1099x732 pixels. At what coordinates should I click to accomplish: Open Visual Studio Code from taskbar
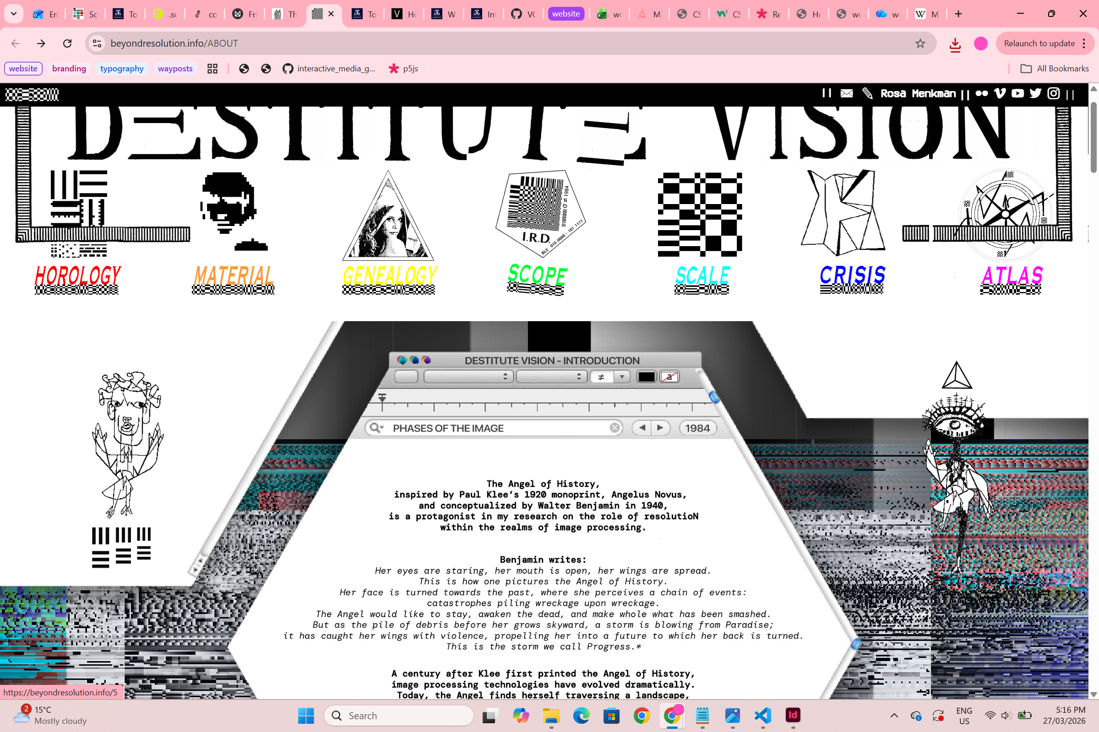(x=762, y=716)
